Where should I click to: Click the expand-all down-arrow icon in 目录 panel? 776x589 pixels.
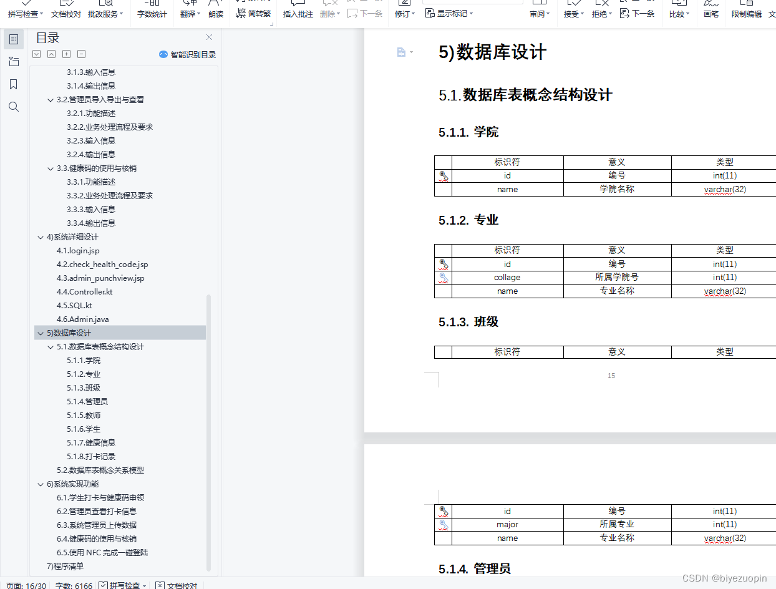click(37, 54)
